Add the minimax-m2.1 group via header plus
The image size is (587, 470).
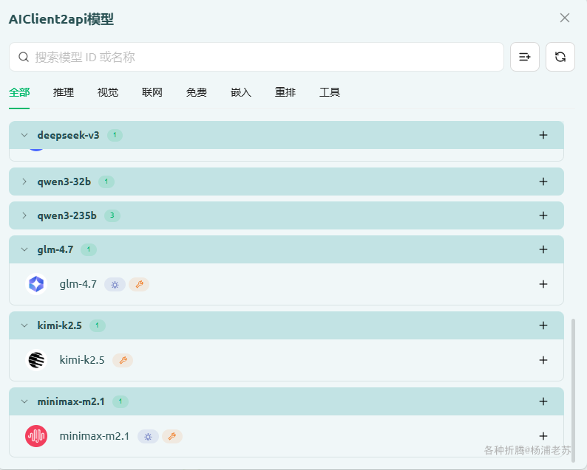click(x=543, y=401)
